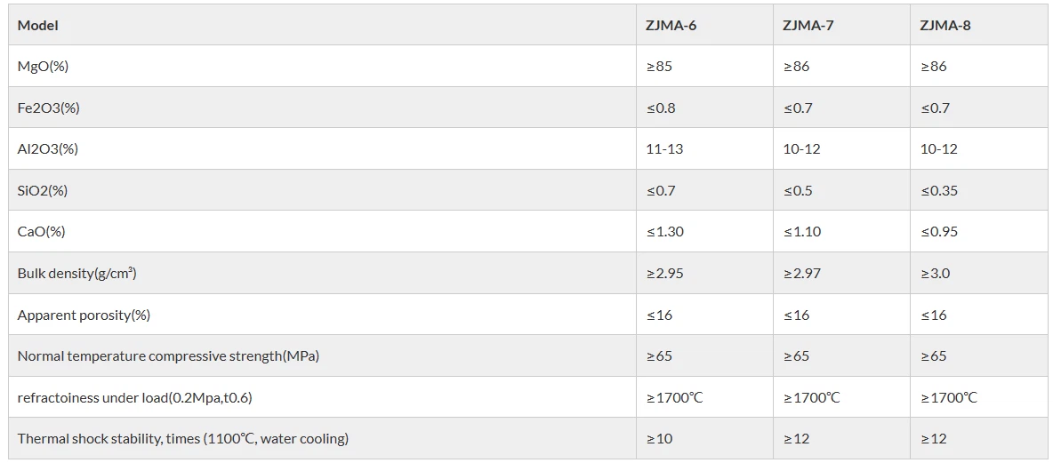Click the SiO2(%) row label
This screenshot has width=1053, height=463.
pos(43,190)
